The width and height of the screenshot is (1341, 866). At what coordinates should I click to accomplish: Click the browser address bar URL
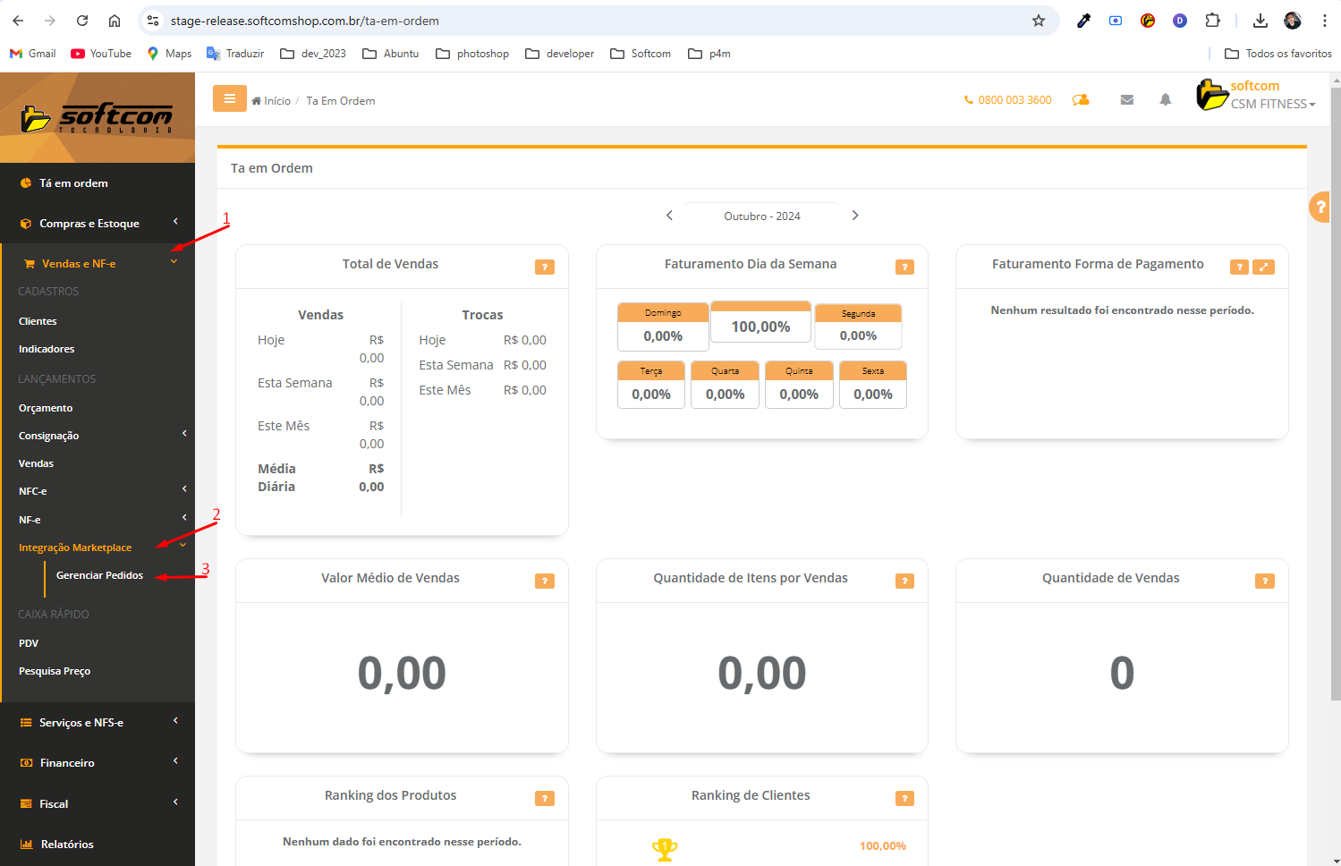tap(304, 21)
